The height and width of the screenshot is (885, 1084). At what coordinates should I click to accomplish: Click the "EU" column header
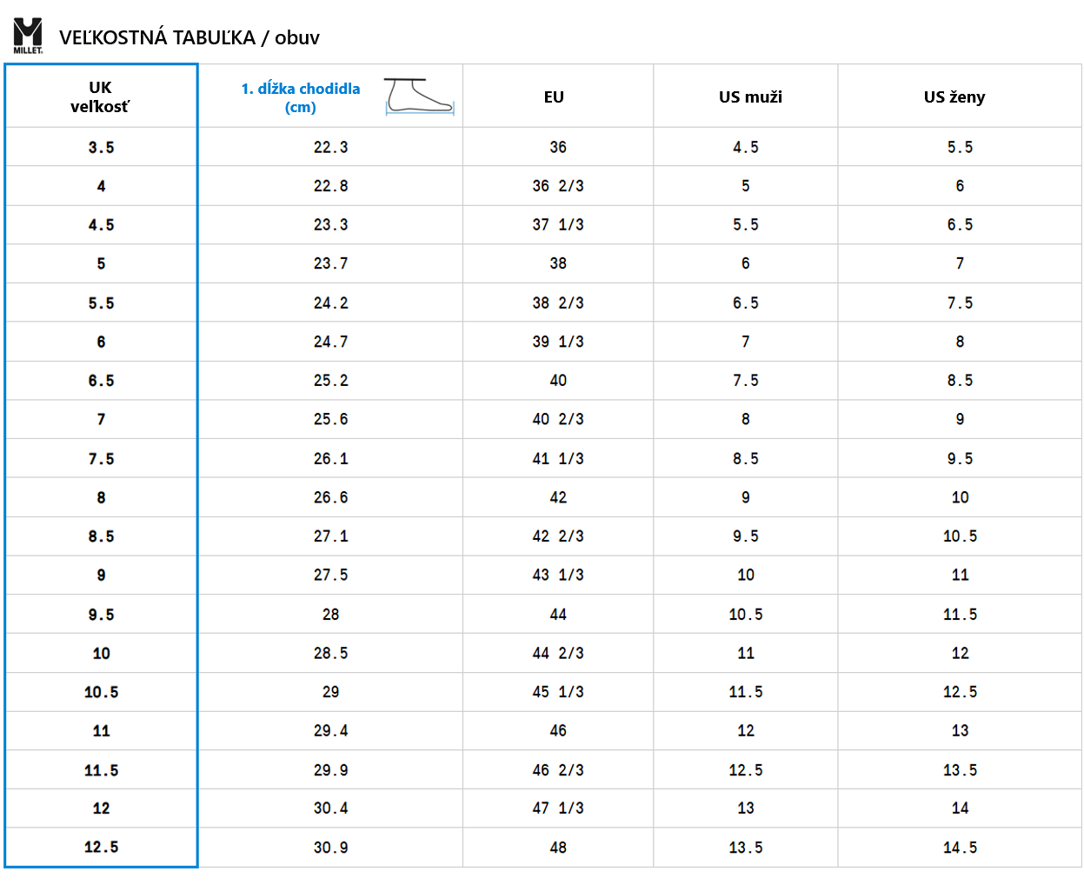pyautogui.click(x=554, y=97)
